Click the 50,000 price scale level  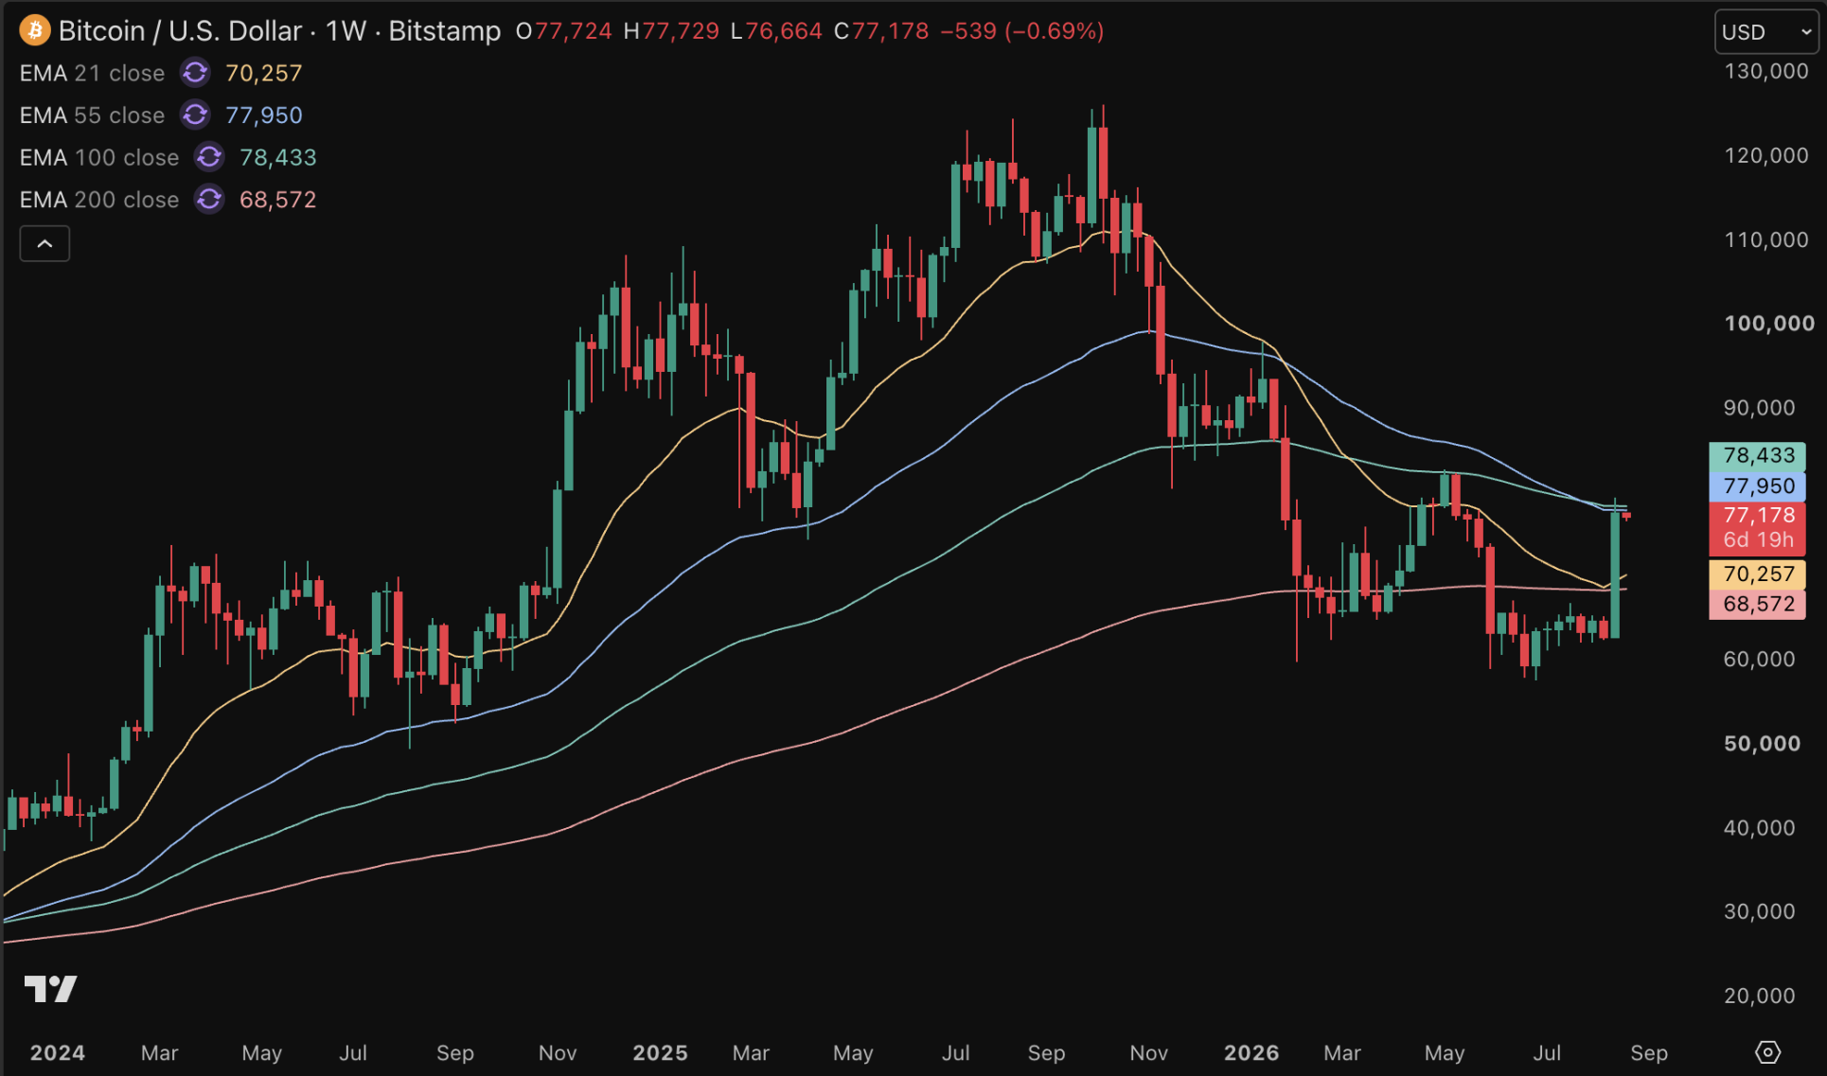pyautogui.click(x=1762, y=744)
